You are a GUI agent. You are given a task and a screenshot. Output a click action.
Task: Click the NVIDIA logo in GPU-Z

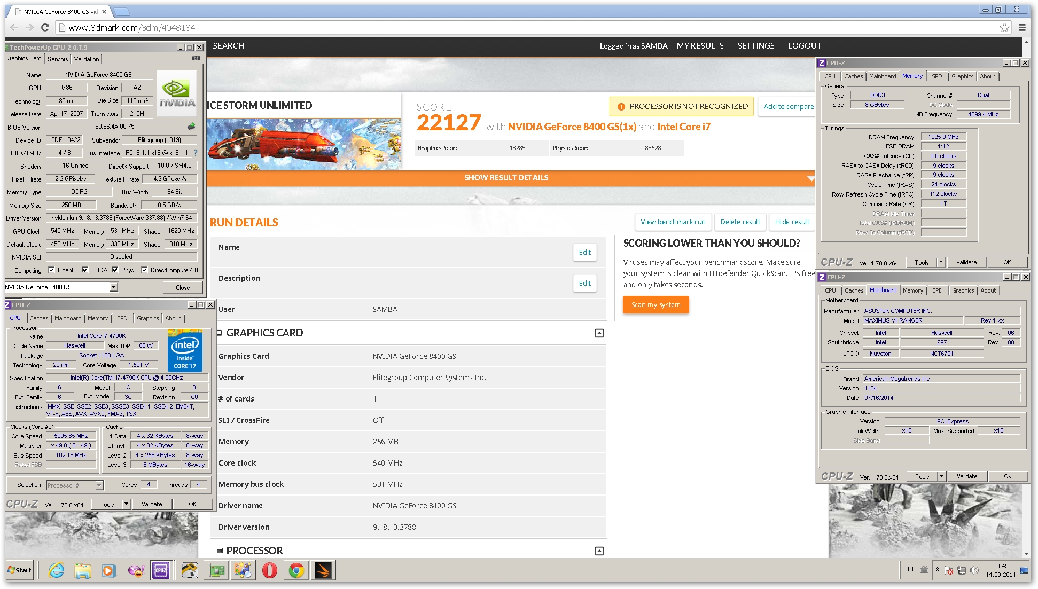(177, 93)
